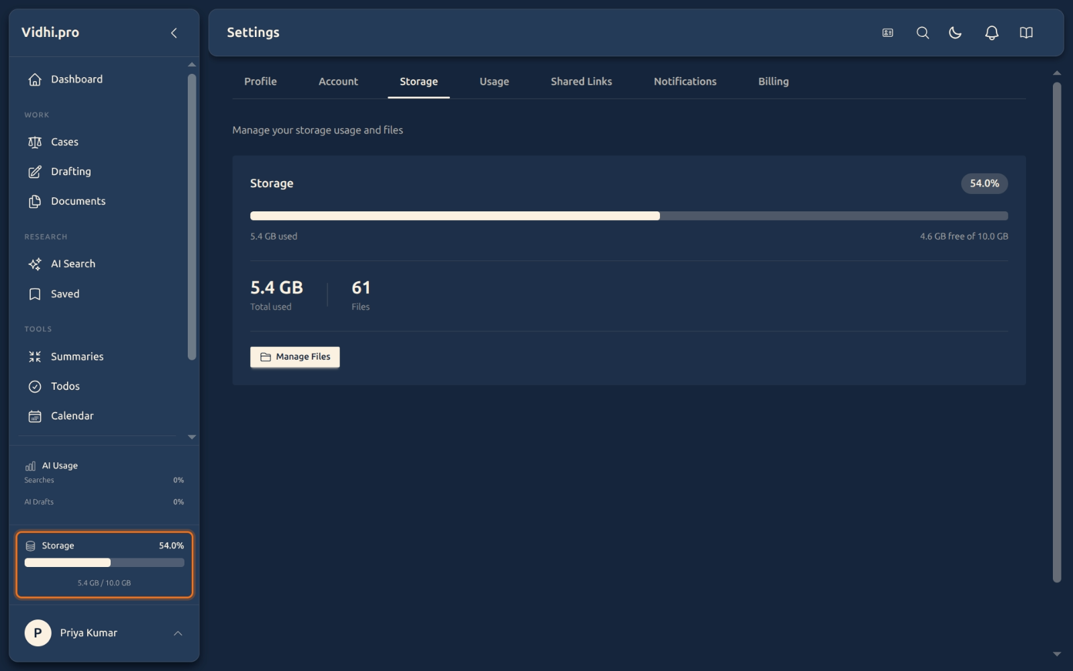Switch to the Account tab
The image size is (1073, 671).
(338, 81)
